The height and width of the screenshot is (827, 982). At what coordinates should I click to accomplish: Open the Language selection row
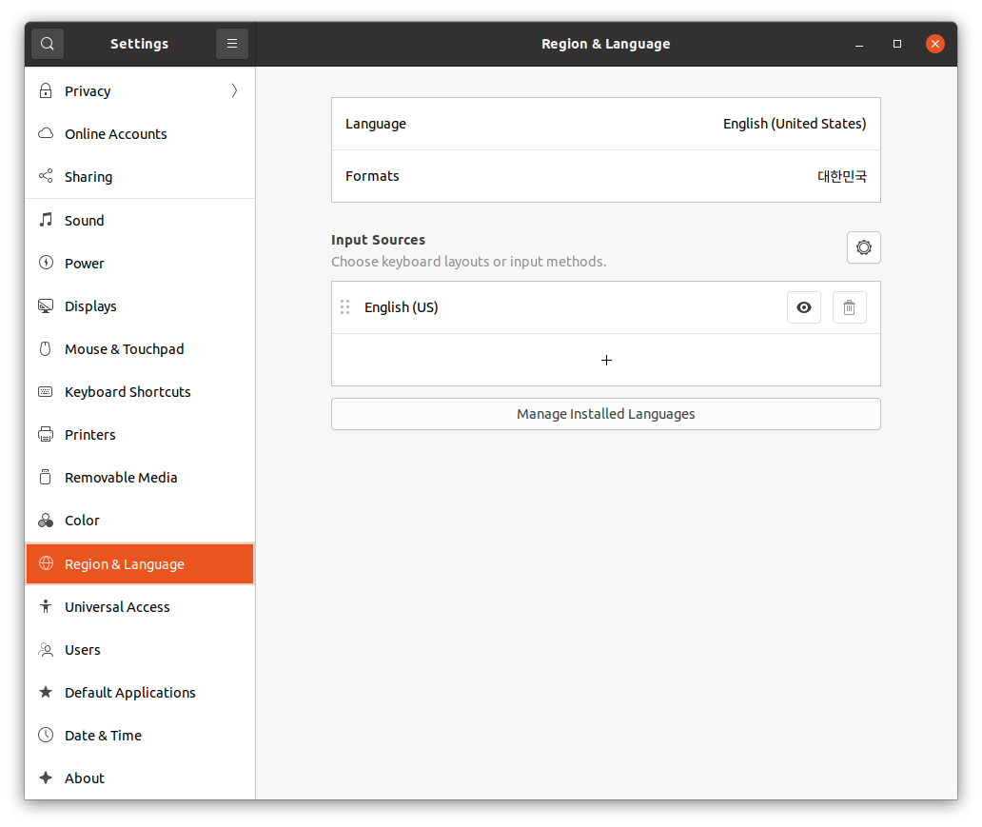click(605, 124)
